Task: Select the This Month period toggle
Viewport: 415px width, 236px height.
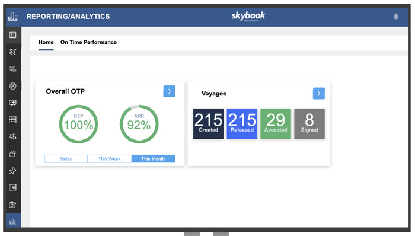Action: tap(153, 159)
